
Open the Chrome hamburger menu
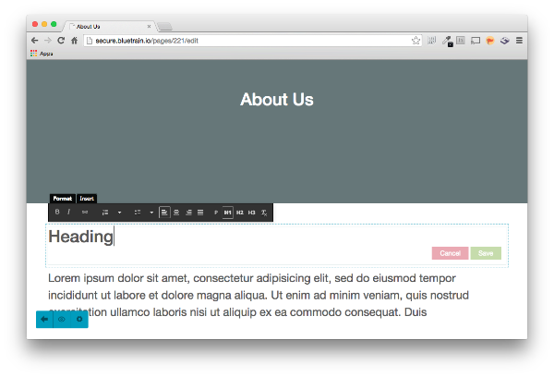(519, 41)
